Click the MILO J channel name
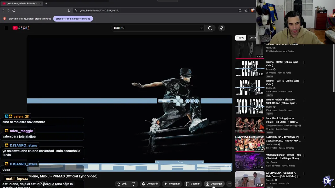This screenshot has width=335, height=188. pyautogui.click(x=269, y=48)
